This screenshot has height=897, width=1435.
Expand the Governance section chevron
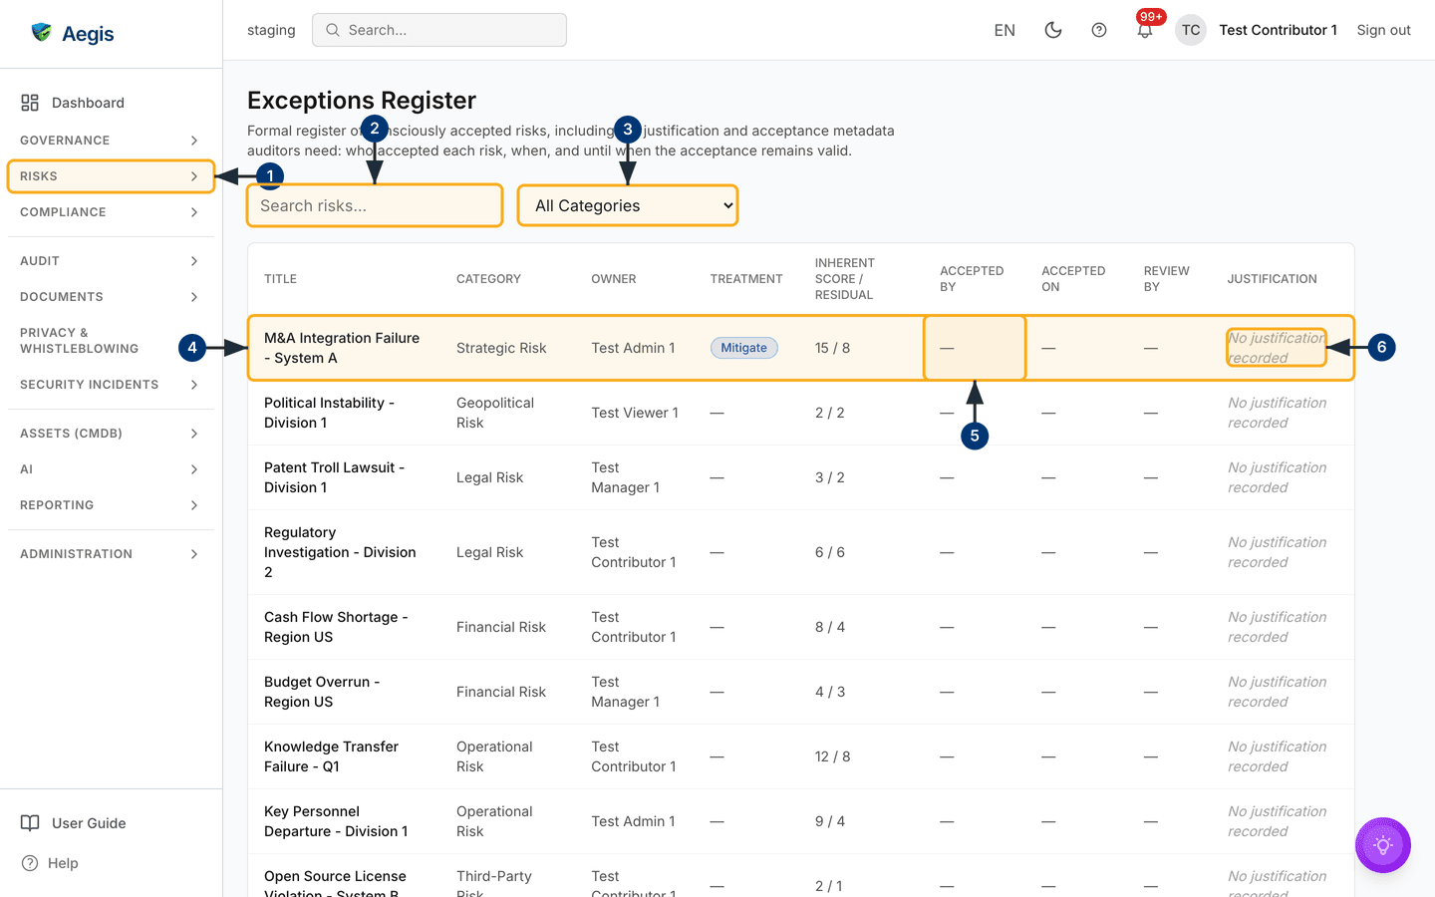coord(194,141)
